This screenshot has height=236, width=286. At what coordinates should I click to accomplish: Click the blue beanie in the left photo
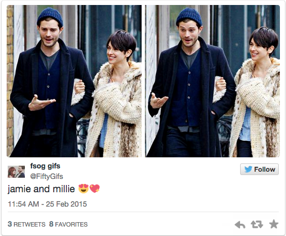[x=50, y=17]
